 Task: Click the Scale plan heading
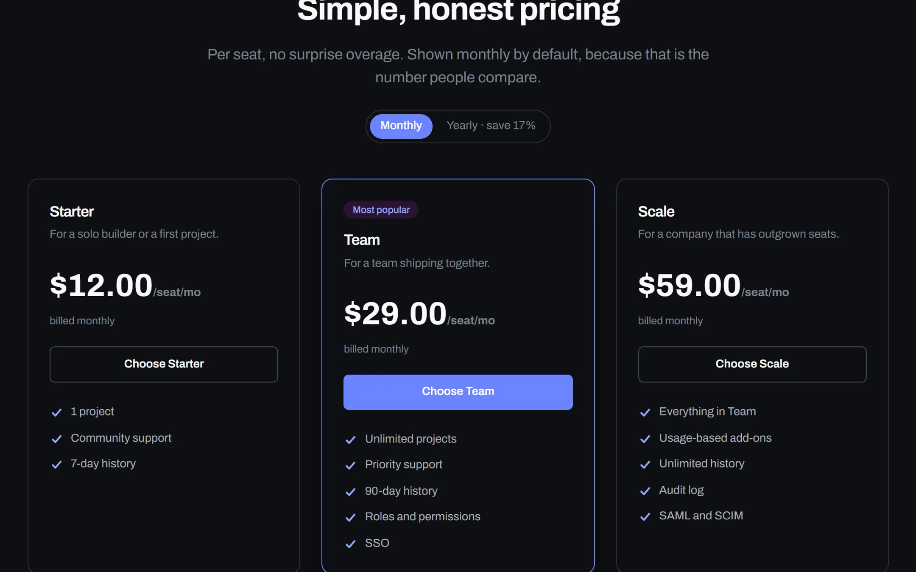[656, 211]
